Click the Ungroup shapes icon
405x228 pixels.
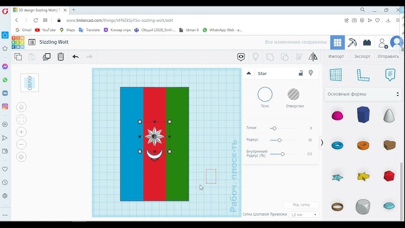point(285,57)
